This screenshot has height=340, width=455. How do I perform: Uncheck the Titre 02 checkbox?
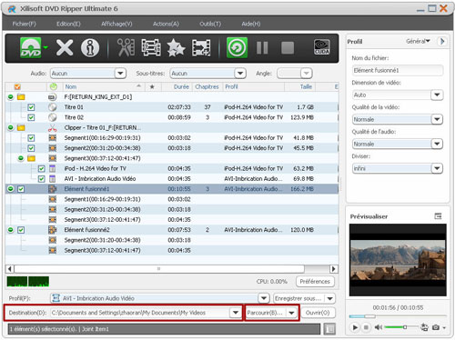point(31,117)
